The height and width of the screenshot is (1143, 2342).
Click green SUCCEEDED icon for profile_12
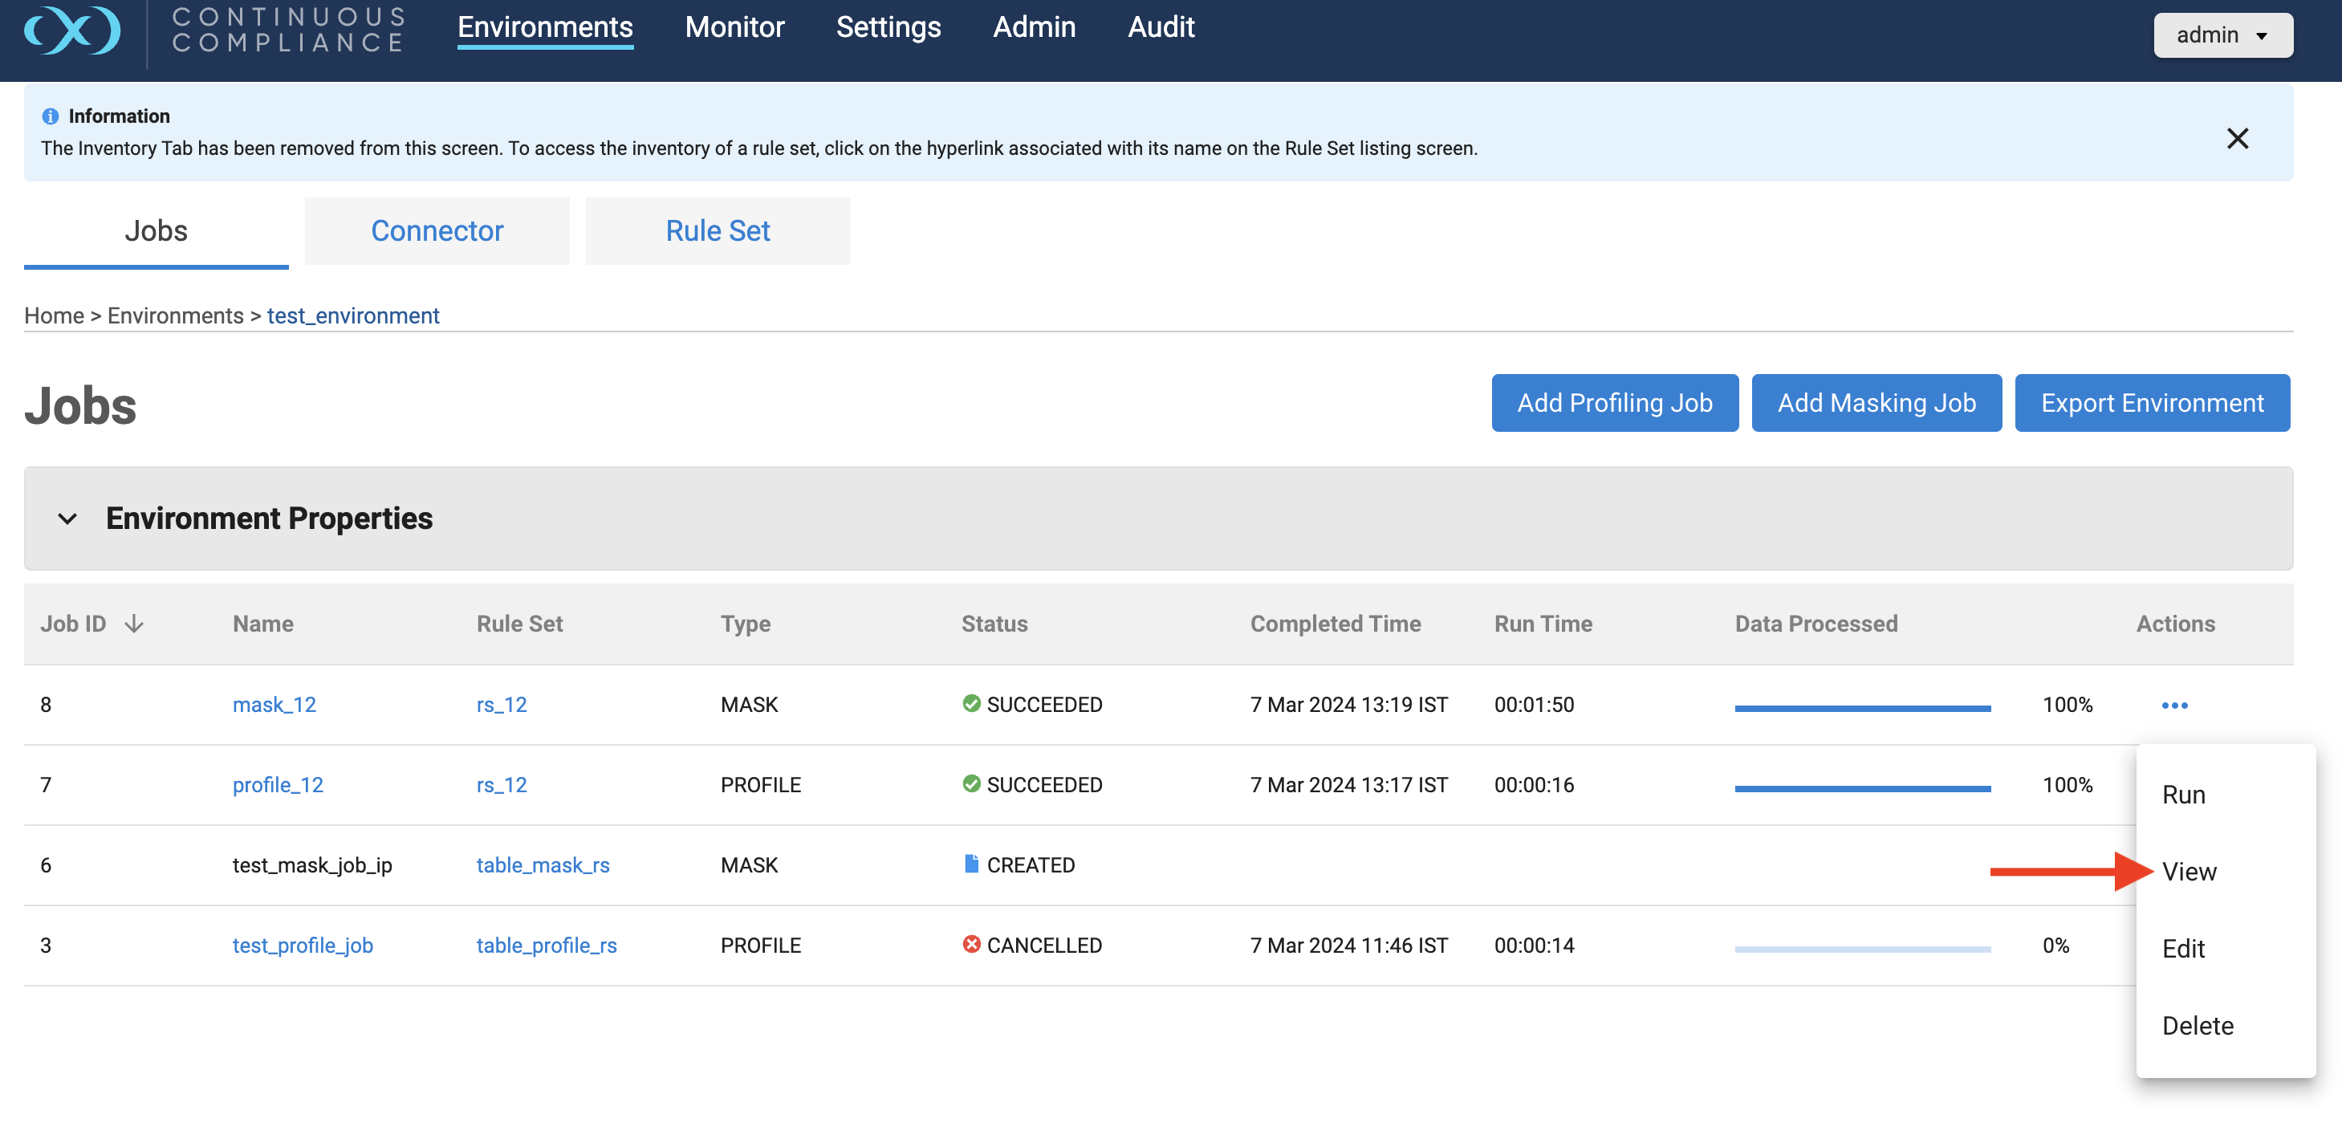point(971,784)
